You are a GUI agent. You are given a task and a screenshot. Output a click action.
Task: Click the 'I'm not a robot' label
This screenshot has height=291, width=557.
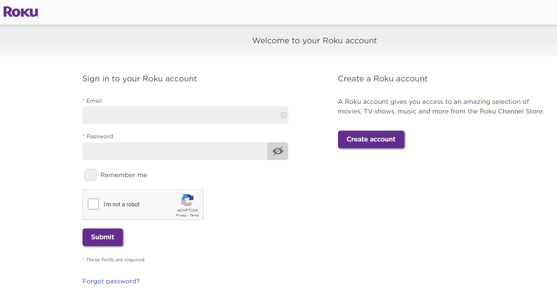point(121,204)
